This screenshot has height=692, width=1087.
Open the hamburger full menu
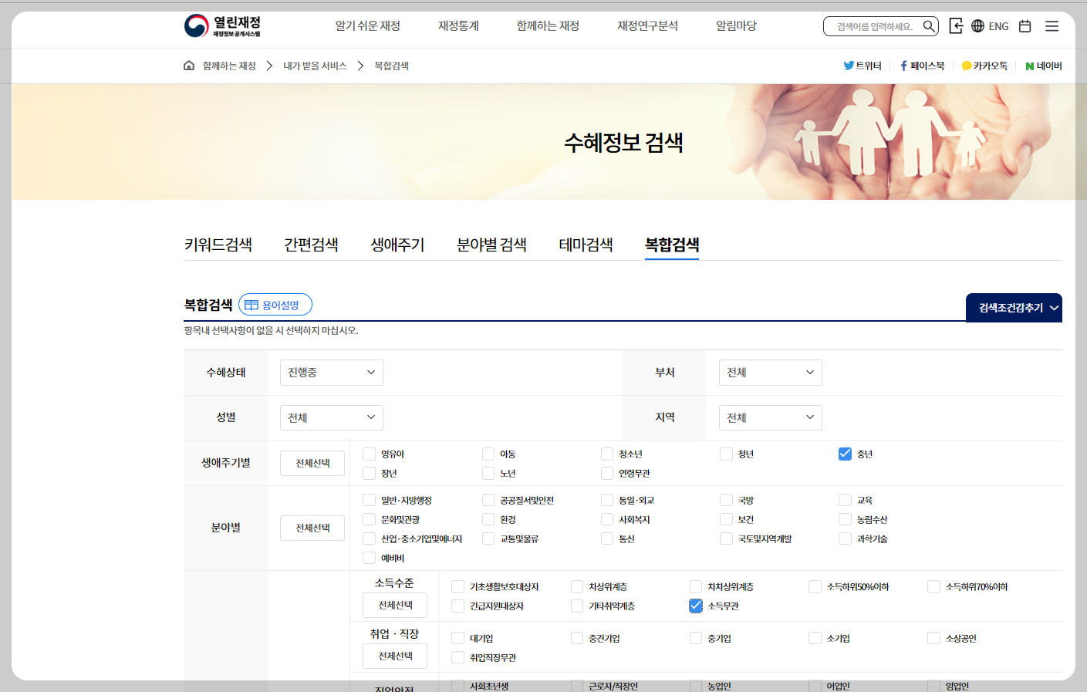1052,26
